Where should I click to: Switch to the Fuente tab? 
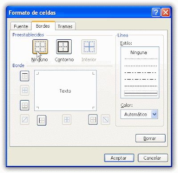[21, 26]
